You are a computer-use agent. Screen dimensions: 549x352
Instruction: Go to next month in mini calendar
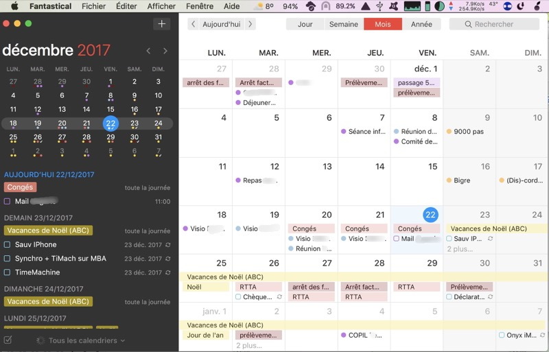tap(165, 51)
